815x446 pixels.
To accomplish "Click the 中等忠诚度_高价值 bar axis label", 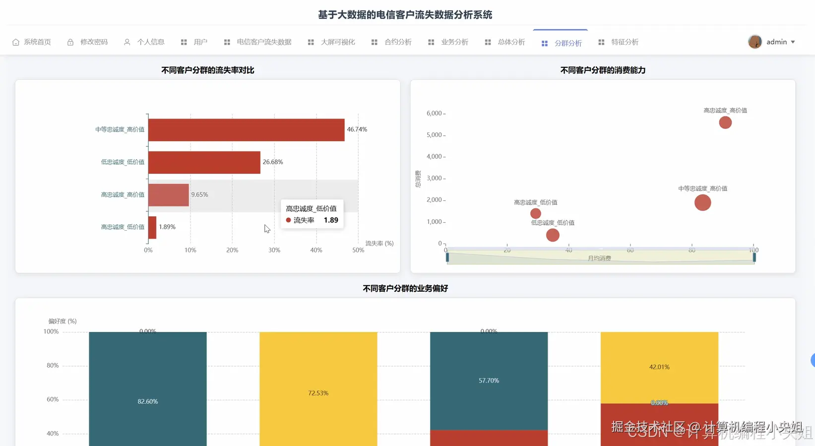I will click(x=120, y=129).
